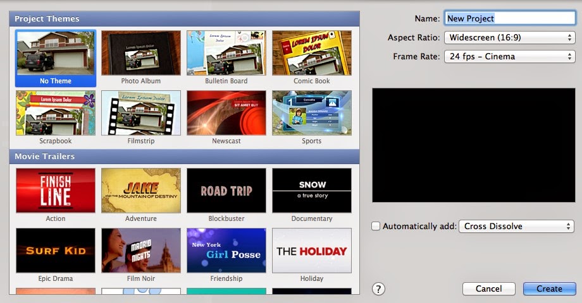This screenshot has height=303, width=582.
Task: Click the "Film Noir" label text
Action: pyautogui.click(x=141, y=278)
